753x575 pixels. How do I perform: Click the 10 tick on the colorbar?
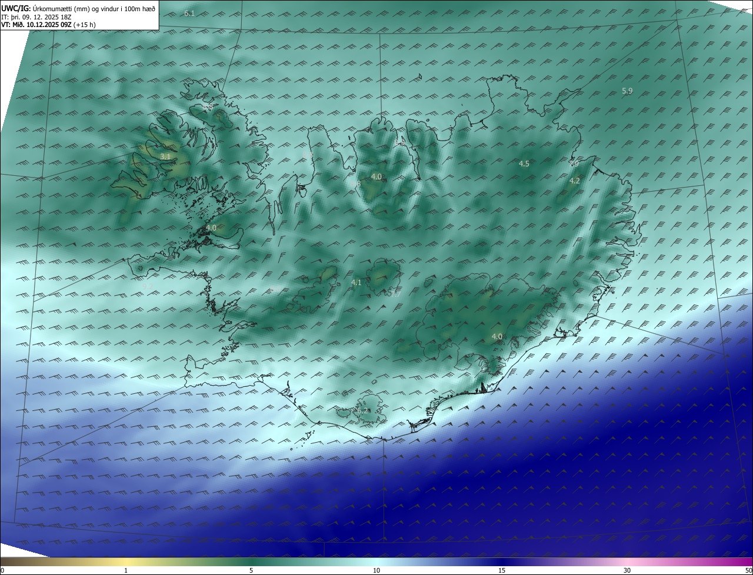pos(376,570)
